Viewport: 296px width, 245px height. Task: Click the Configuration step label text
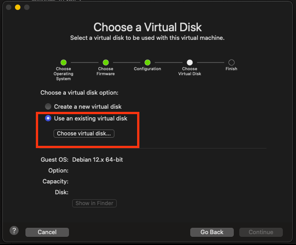[148, 69]
